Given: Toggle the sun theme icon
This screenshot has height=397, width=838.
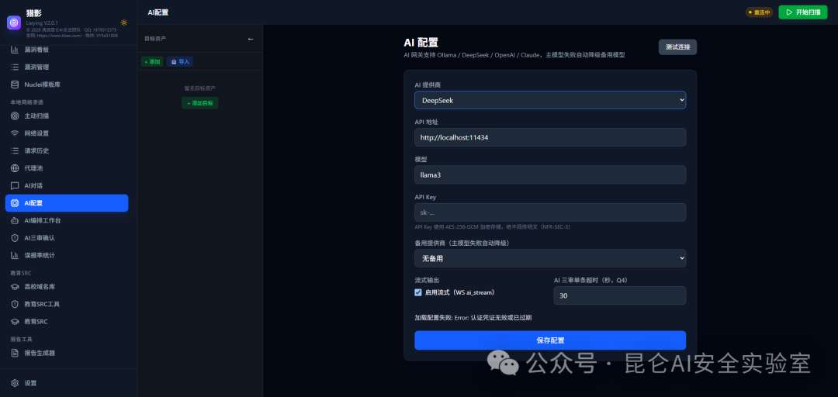Looking at the screenshot, I should pyautogui.click(x=124, y=22).
